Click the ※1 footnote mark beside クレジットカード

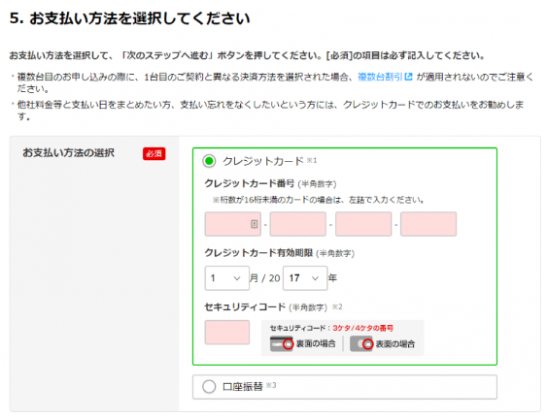[x=312, y=160]
